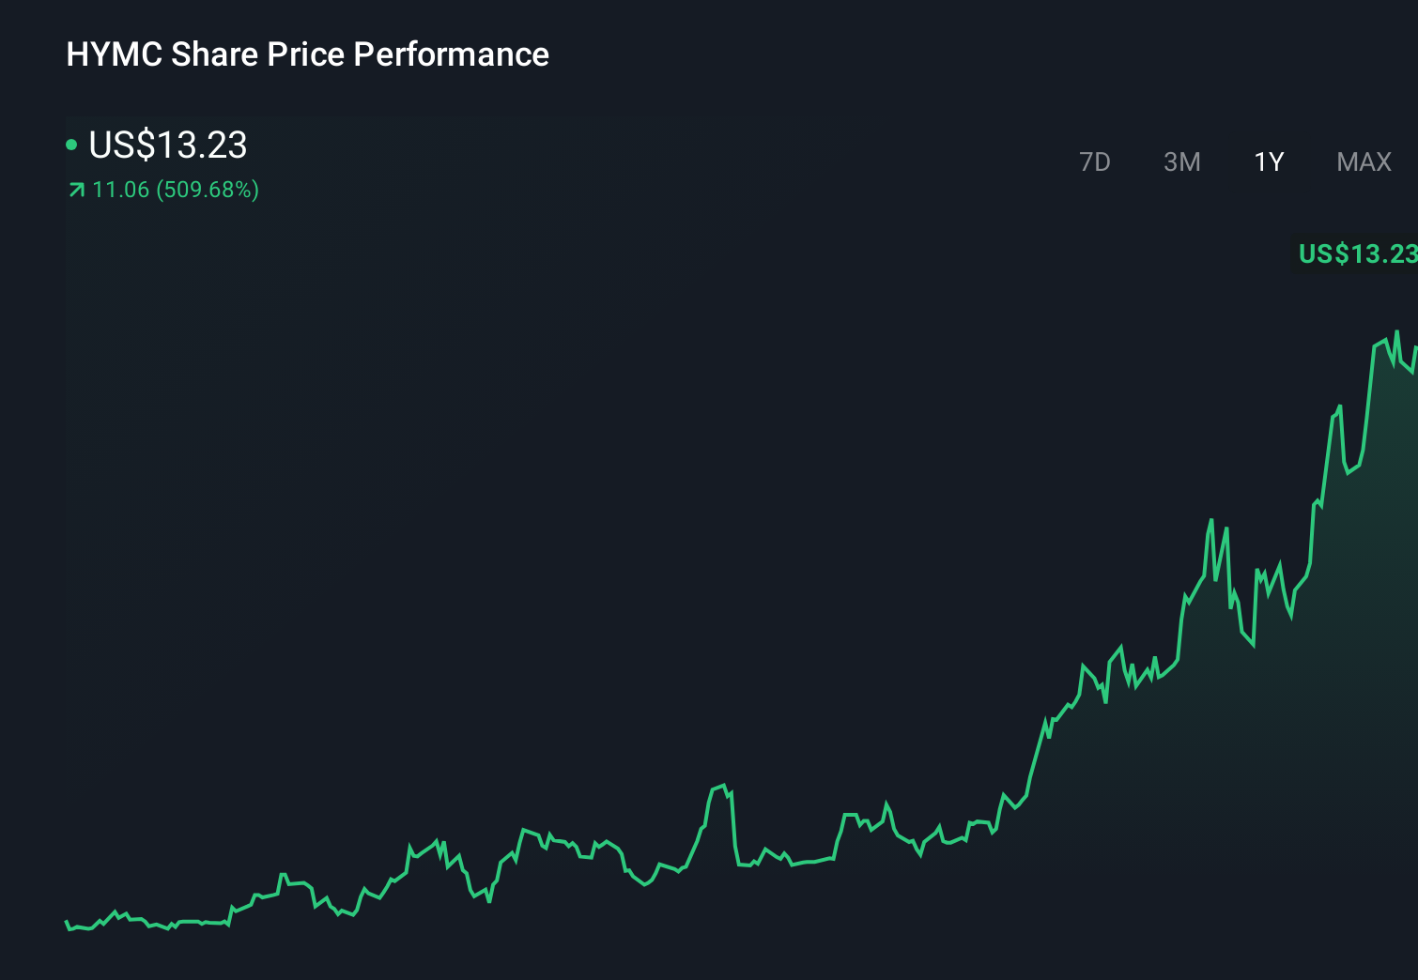1418x980 pixels.
Task: Click the HYMC Share Price Performance title
Action: [307, 54]
